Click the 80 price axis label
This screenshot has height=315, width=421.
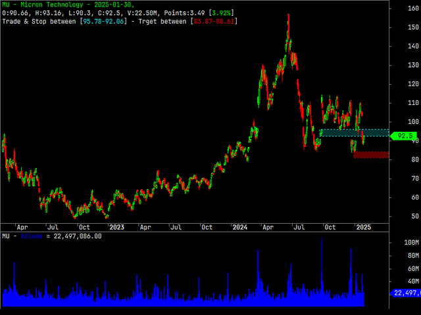point(415,159)
